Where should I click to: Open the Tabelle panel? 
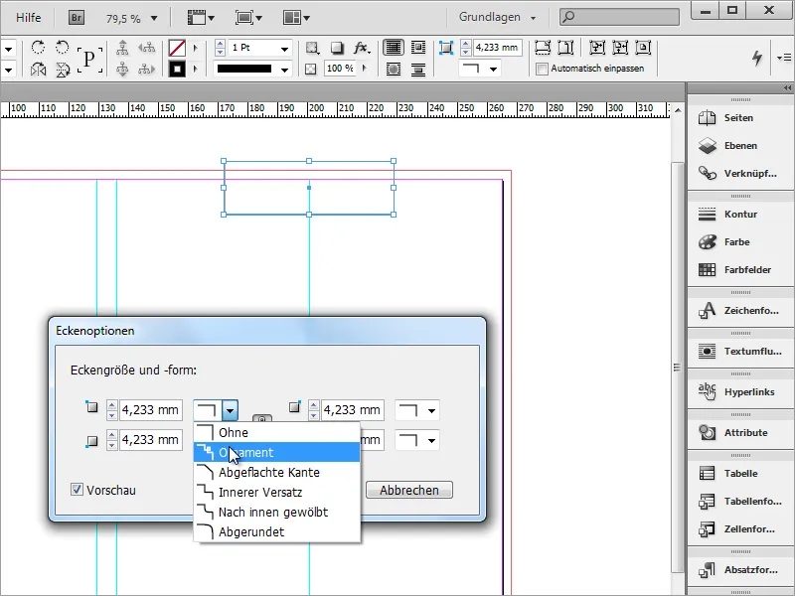(740, 474)
